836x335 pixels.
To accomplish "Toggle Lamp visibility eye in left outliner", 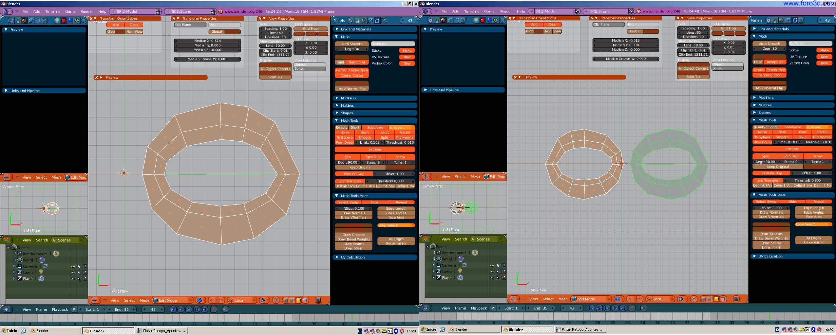I will 73,273.
